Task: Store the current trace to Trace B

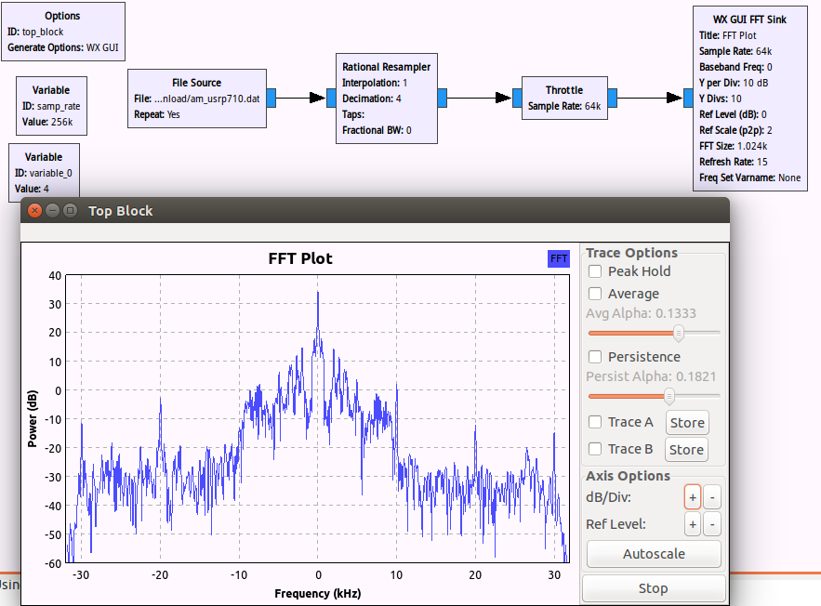Action: (x=686, y=450)
